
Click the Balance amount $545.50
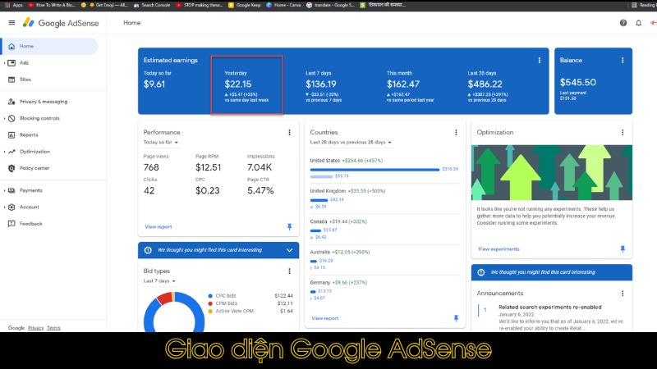[578, 83]
